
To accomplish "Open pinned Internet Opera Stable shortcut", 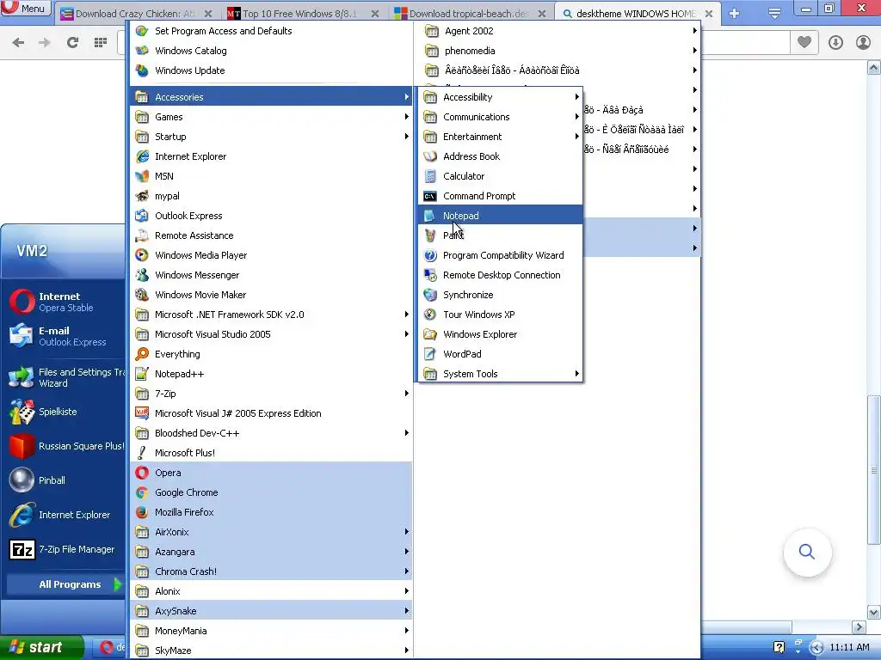I will click(x=65, y=302).
